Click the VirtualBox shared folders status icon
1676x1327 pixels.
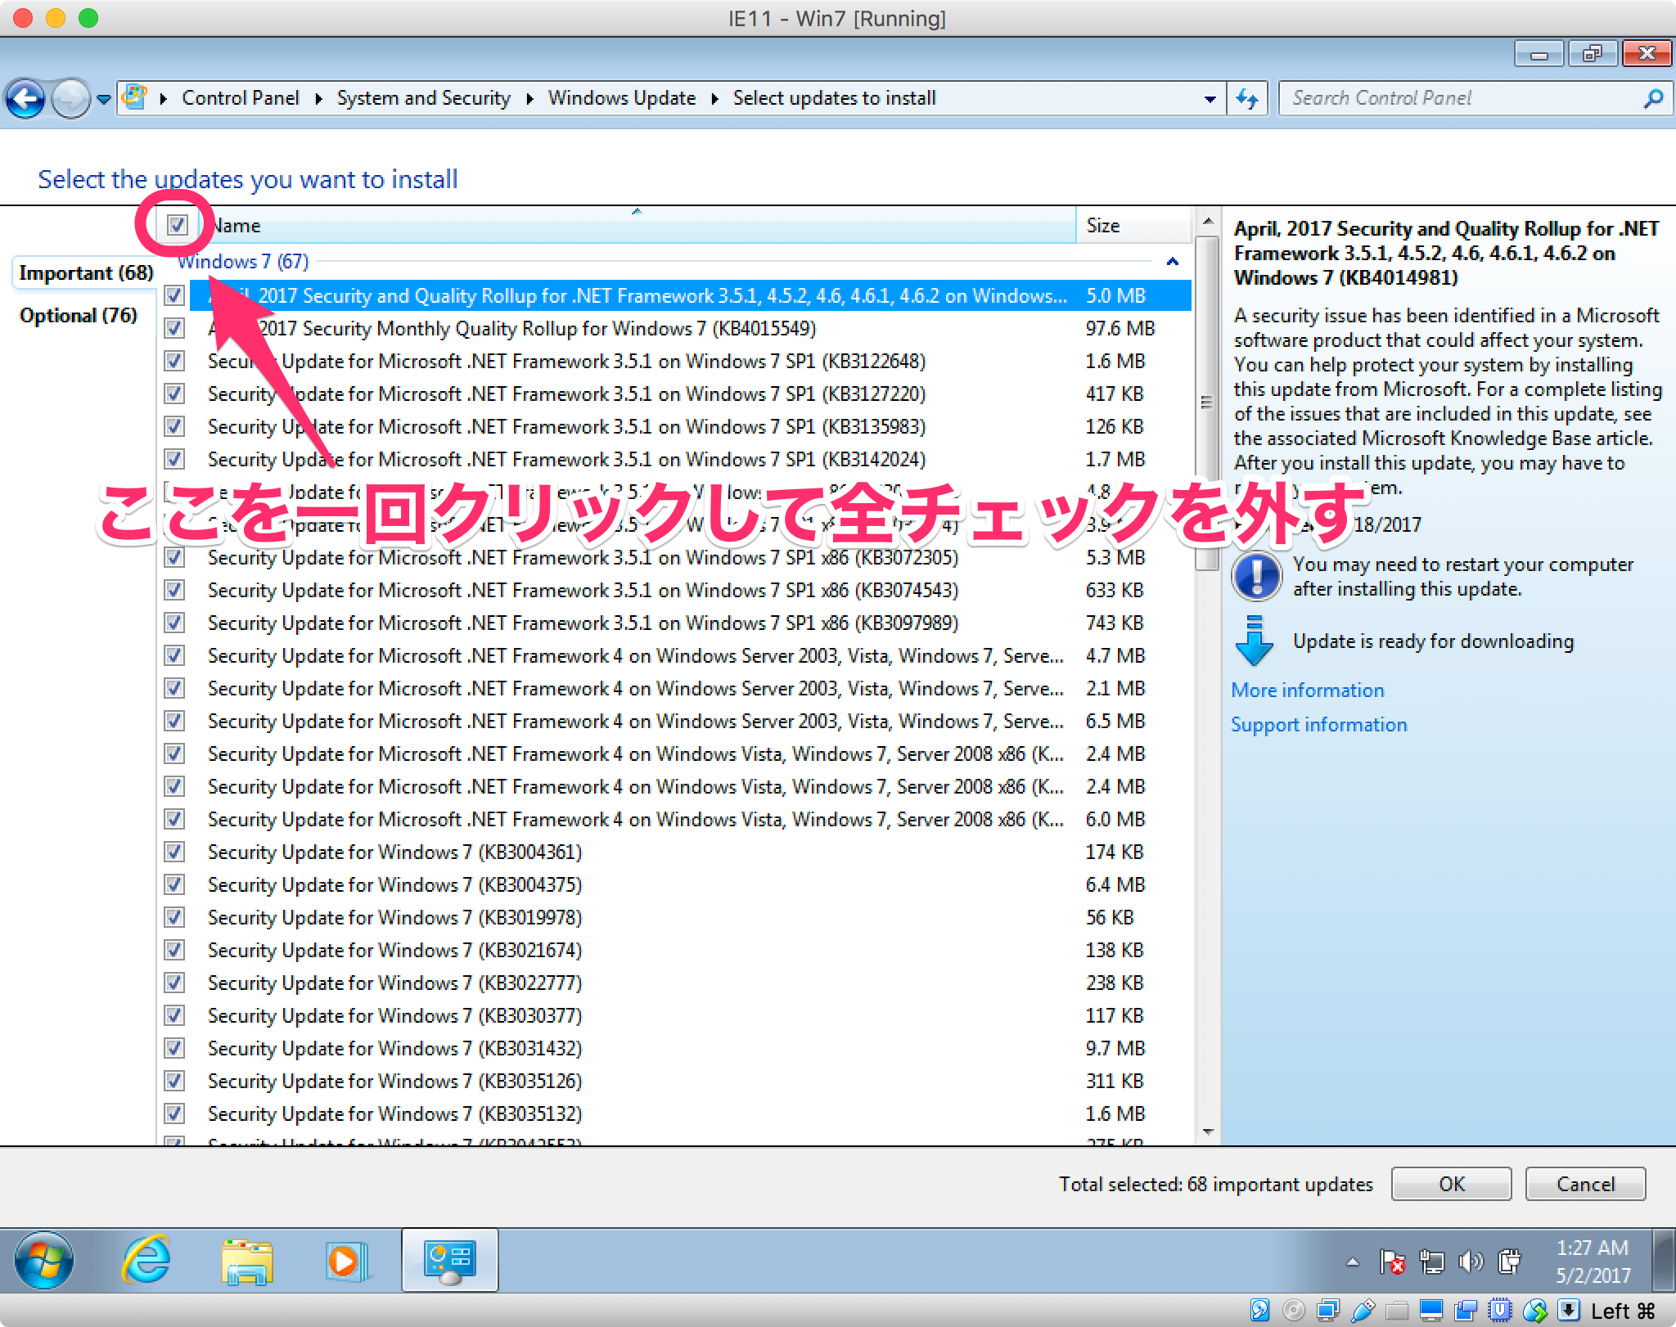click(1397, 1311)
